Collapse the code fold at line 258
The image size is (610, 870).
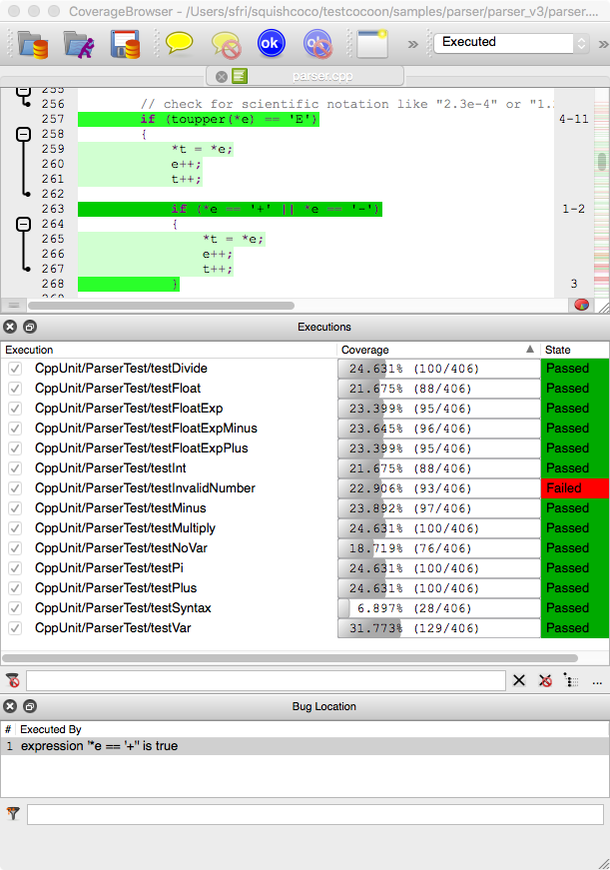click(x=24, y=134)
